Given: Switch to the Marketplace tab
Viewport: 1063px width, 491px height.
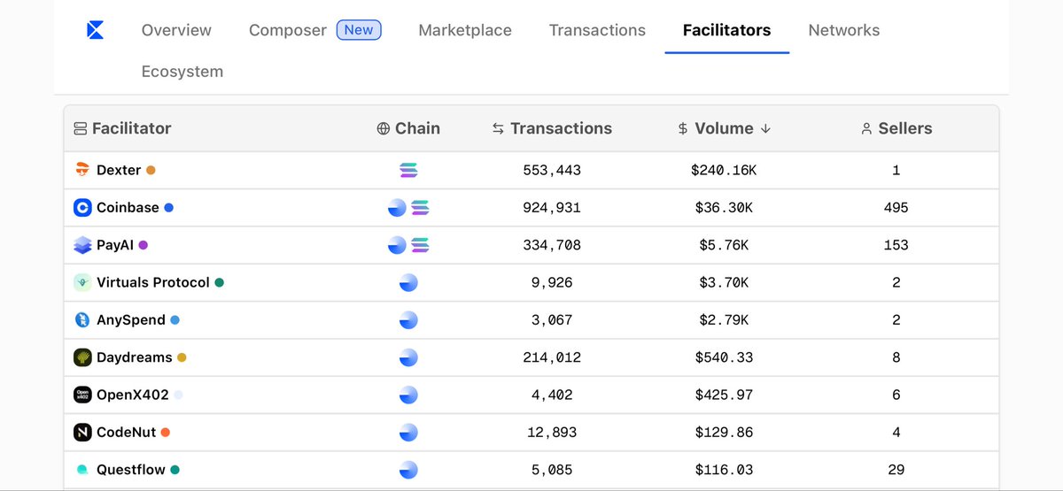Looking at the screenshot, I should point(465,30).
